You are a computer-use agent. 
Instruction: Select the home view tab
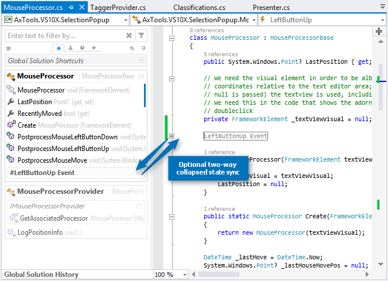click(59, 48)
